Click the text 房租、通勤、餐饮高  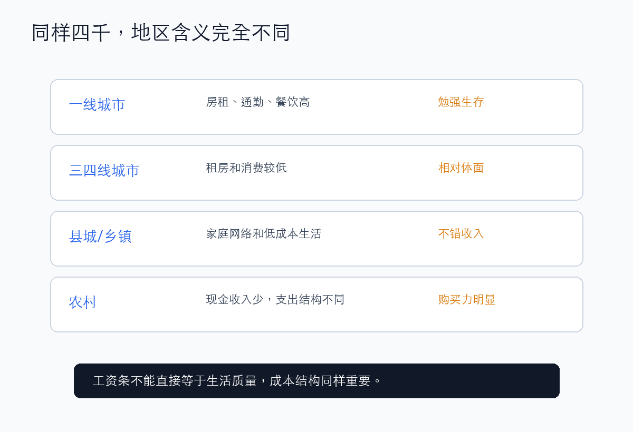pos(258,102)
